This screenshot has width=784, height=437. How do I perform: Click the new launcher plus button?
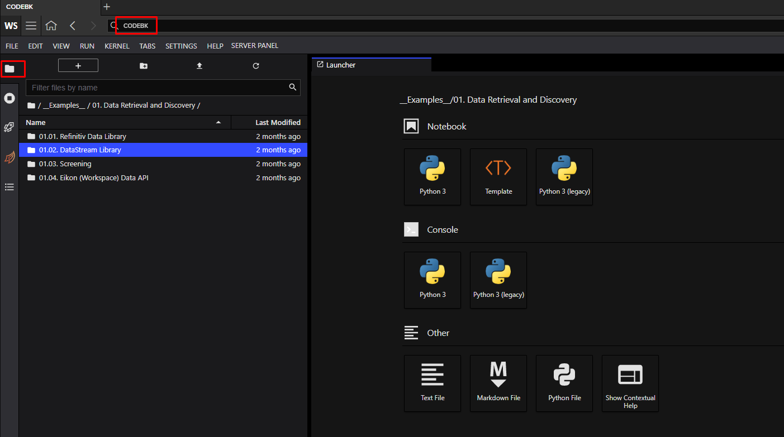click(x=78, y=66)
